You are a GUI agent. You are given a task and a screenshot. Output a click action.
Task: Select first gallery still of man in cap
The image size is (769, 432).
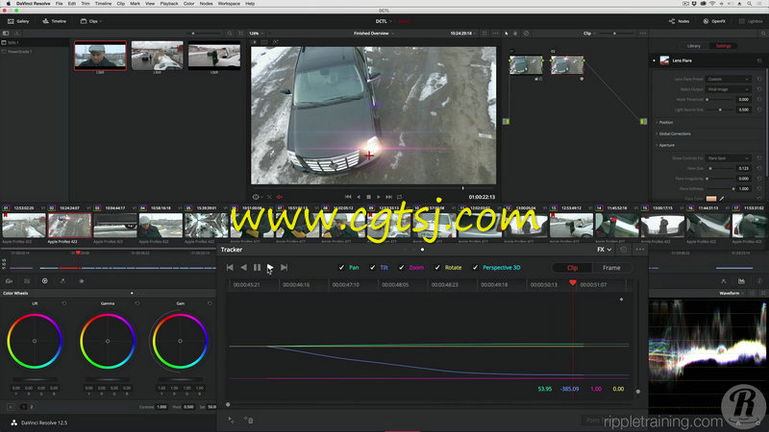(100, 56)
